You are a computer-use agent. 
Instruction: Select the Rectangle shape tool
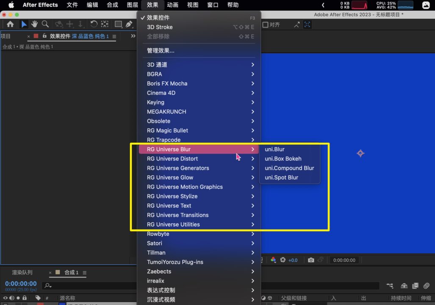coord(119,25)
